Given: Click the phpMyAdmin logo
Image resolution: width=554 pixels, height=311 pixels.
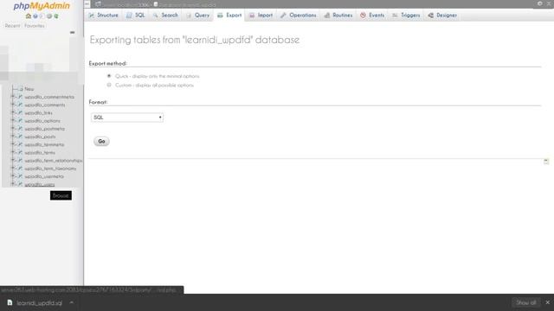Looking at the screenshot, I should [x=42, y=6].
